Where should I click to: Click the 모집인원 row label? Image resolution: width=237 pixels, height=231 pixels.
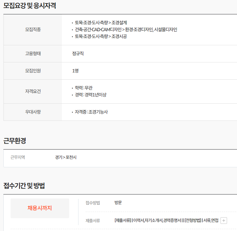[33, 71]
